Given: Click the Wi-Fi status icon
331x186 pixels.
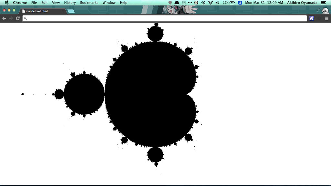Looking at the screenshot, I should click(x=210, y=3).
